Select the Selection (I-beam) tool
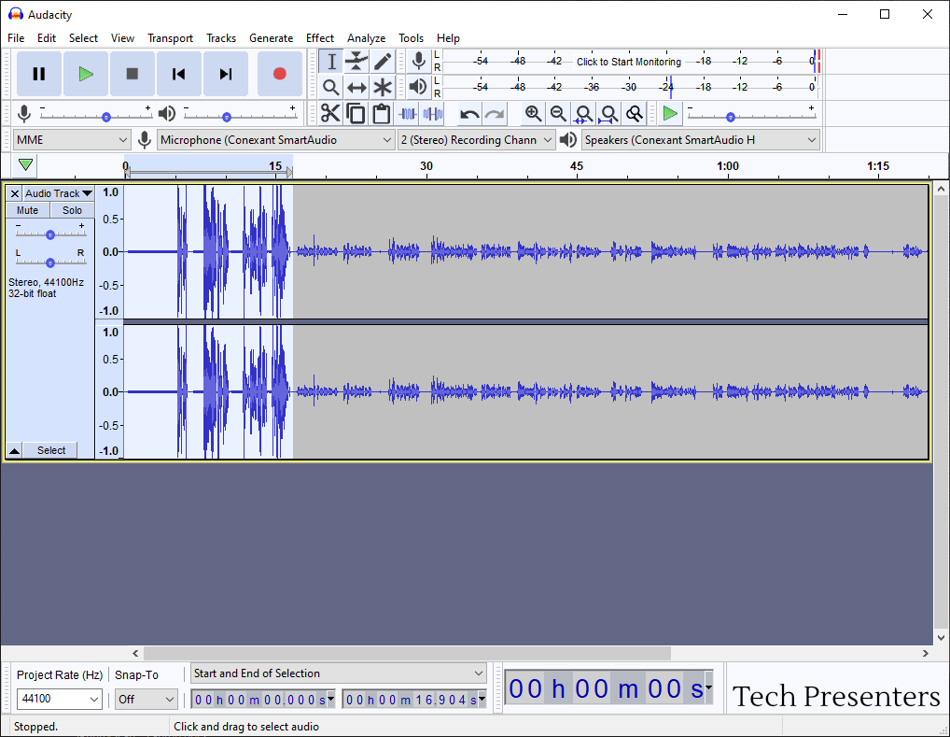 click(331, 62)
